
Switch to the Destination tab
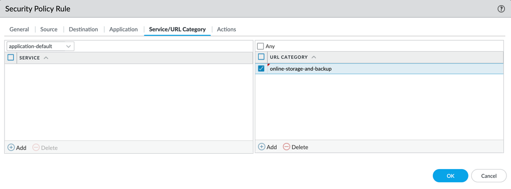coord(83,29)
